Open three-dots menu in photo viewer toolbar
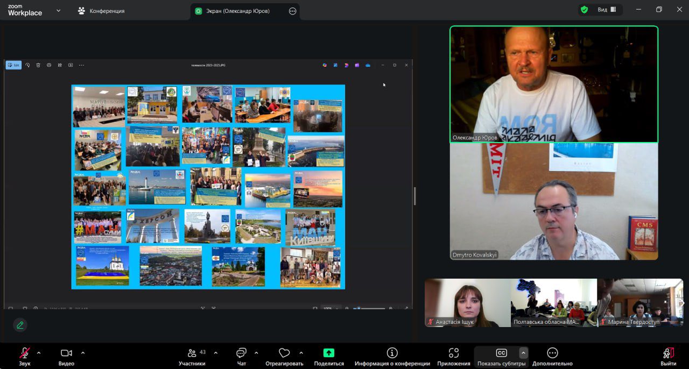689x369 pixels. (x=81, y=65)
